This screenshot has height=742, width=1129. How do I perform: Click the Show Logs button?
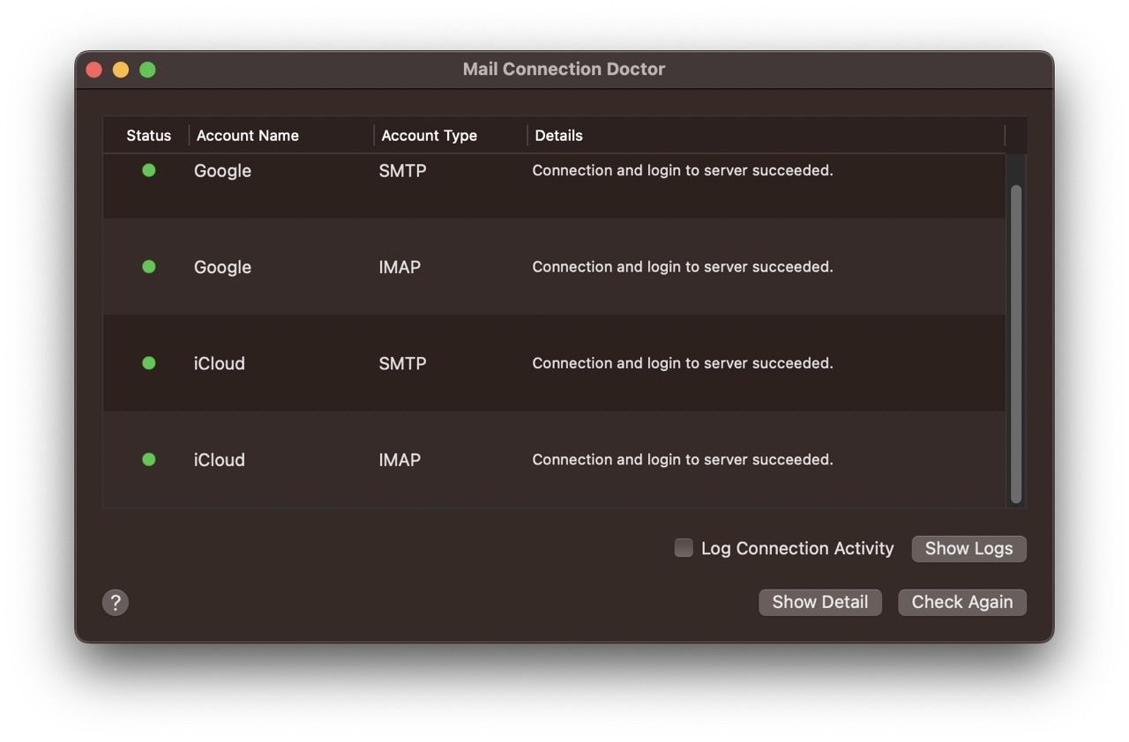click(x=968, y=548)
